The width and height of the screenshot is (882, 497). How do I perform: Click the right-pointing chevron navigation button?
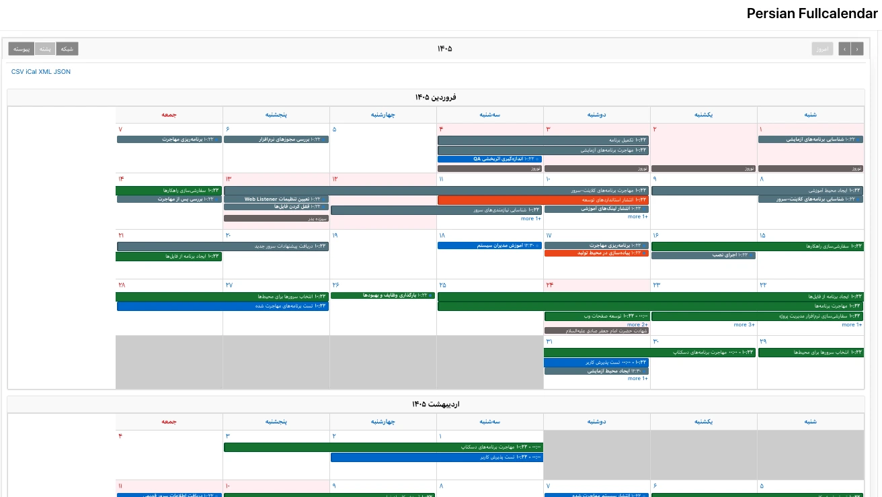857,49
